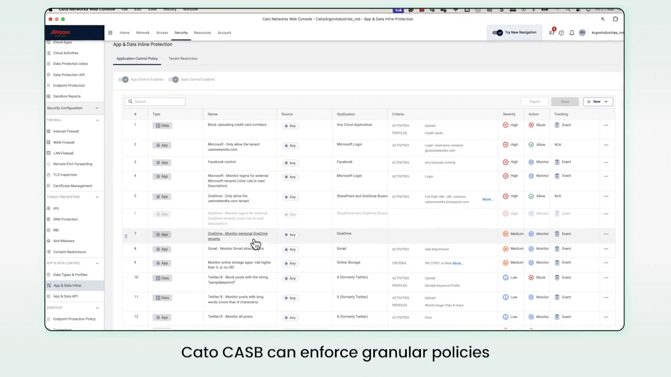
Task: Click the Save button
Action: coord(565,102)
